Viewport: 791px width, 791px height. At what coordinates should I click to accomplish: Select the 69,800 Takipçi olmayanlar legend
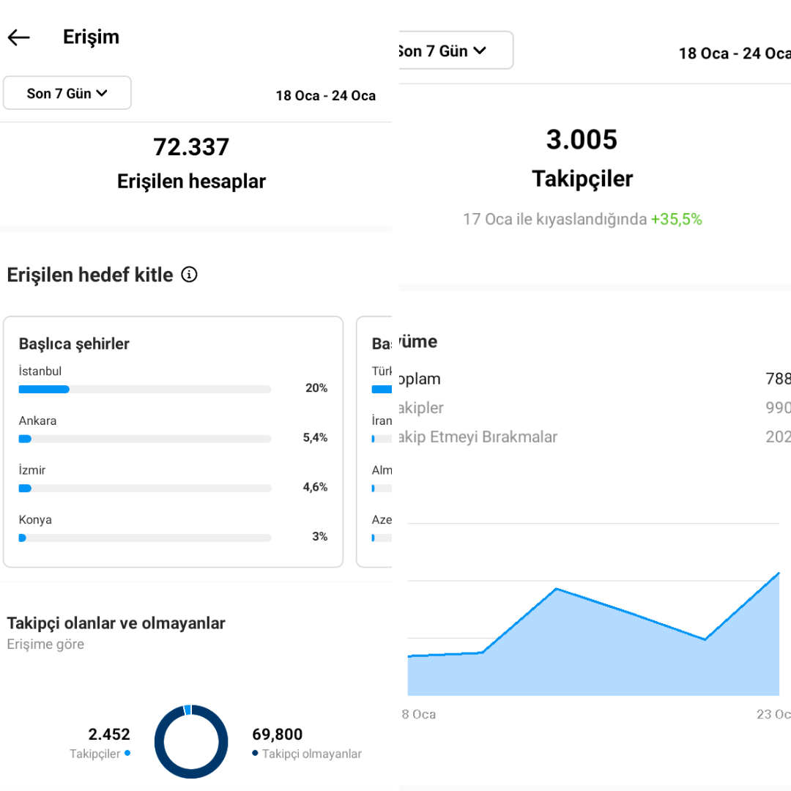[307, 743]
